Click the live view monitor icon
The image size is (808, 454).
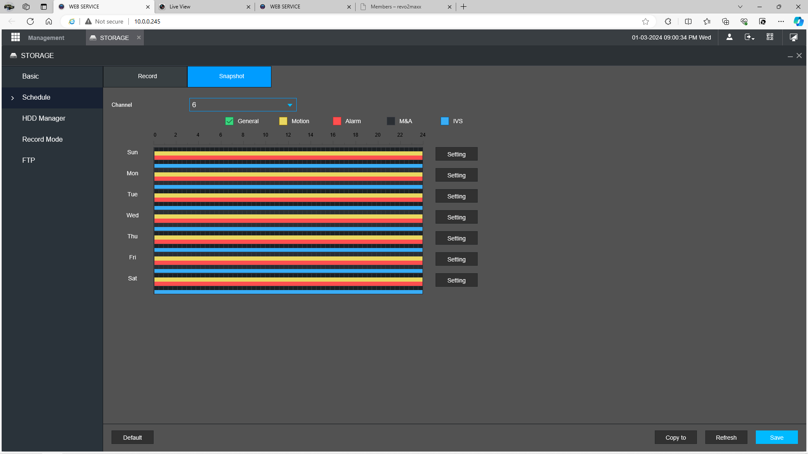(794, 37)
